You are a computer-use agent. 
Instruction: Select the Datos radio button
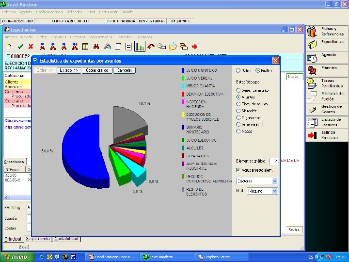click(238, 71)
